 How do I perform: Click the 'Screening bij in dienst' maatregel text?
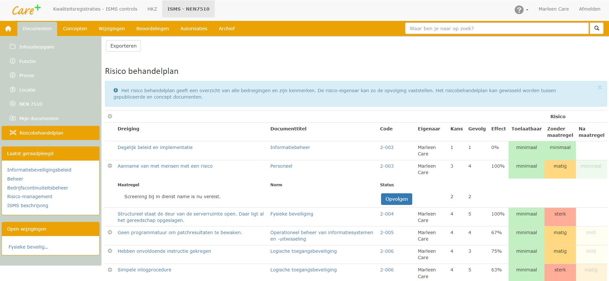coord(172,197)
